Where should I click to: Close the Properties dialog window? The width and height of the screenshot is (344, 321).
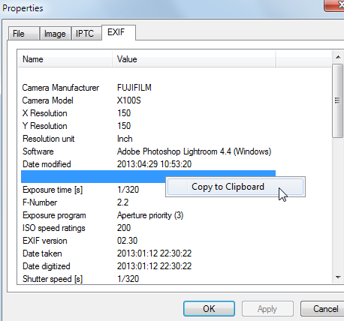pos(336,4)
